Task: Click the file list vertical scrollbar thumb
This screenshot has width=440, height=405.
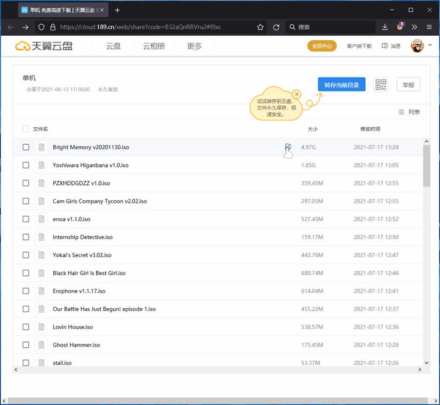Action: pyautogui.click(x=427, y=166)
